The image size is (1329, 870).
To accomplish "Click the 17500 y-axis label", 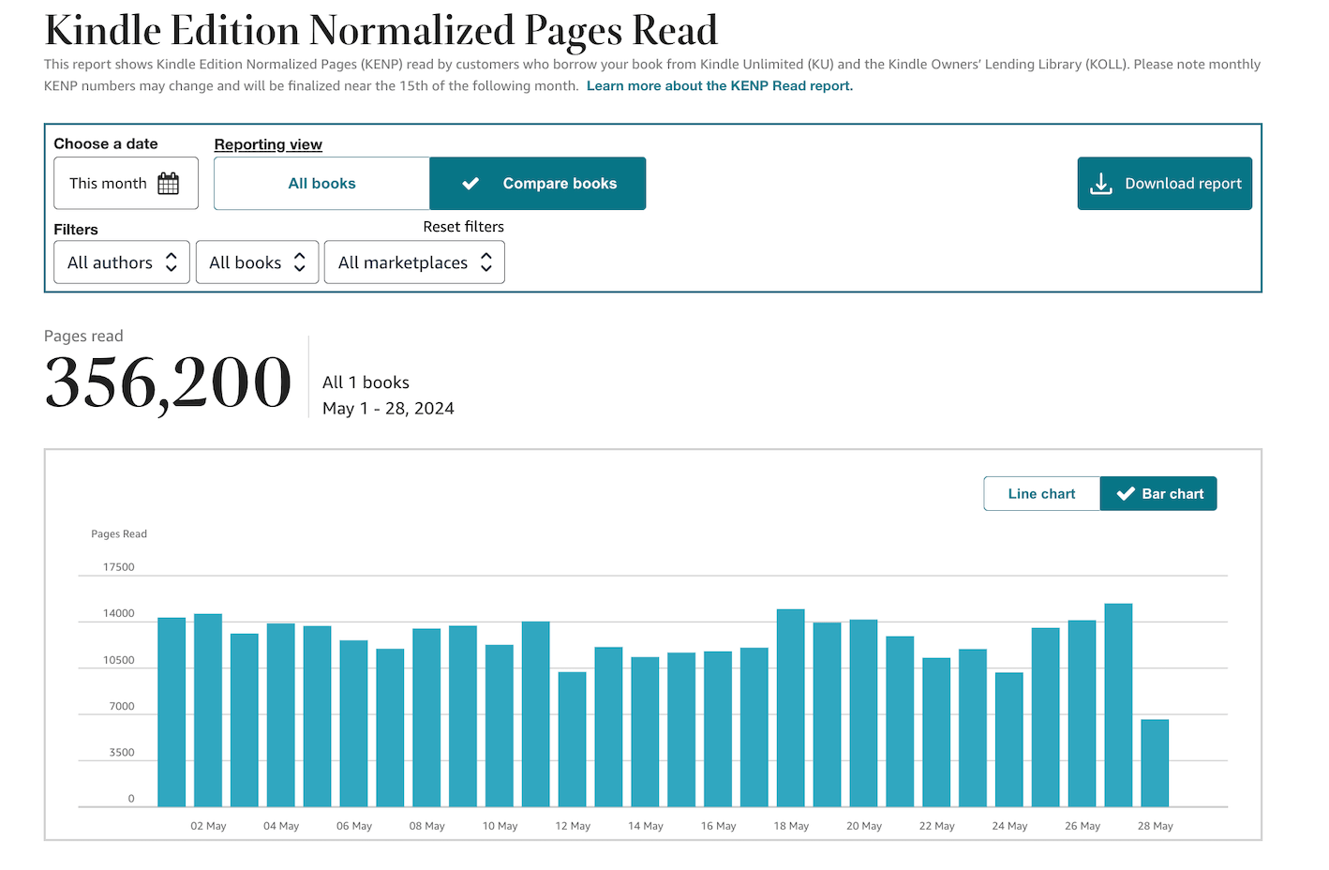I will coord(119,567).
